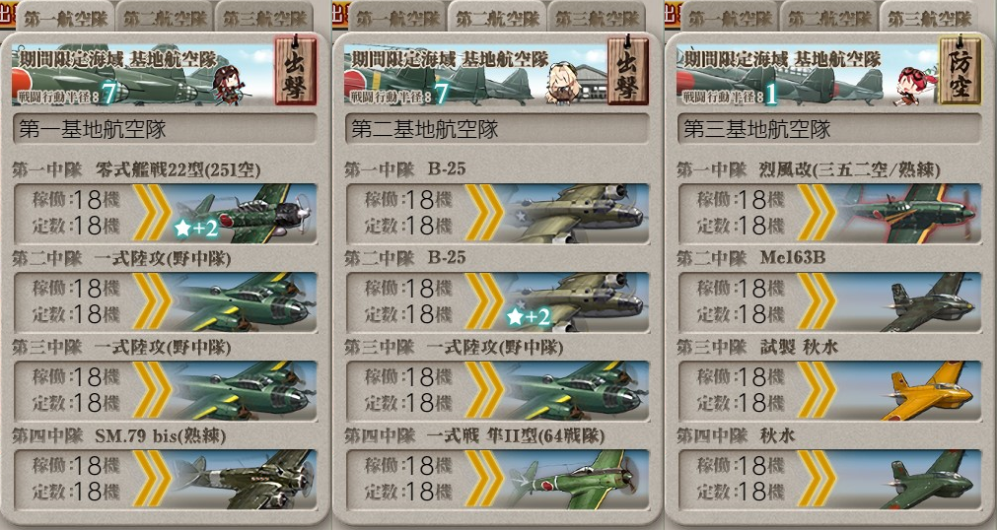The width and height of the screenshot is (997, 530).
Task: Pick the orange 試製 秋水 aircraft image
Action: click(930, 391)
